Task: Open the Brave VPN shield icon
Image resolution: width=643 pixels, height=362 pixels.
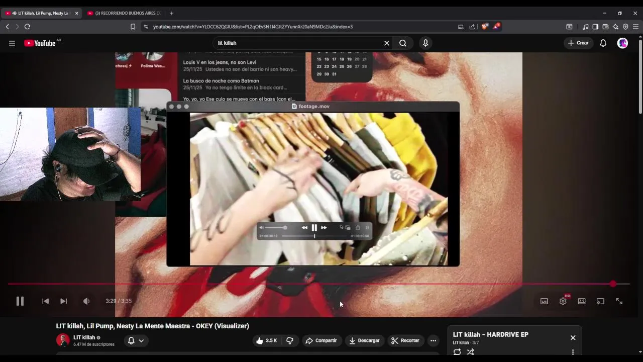Action: (625, 27)
